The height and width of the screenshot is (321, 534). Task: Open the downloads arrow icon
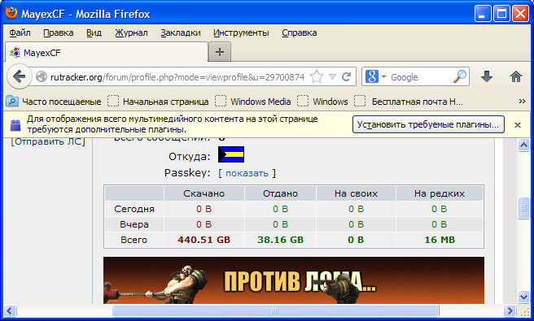[487, 76]
